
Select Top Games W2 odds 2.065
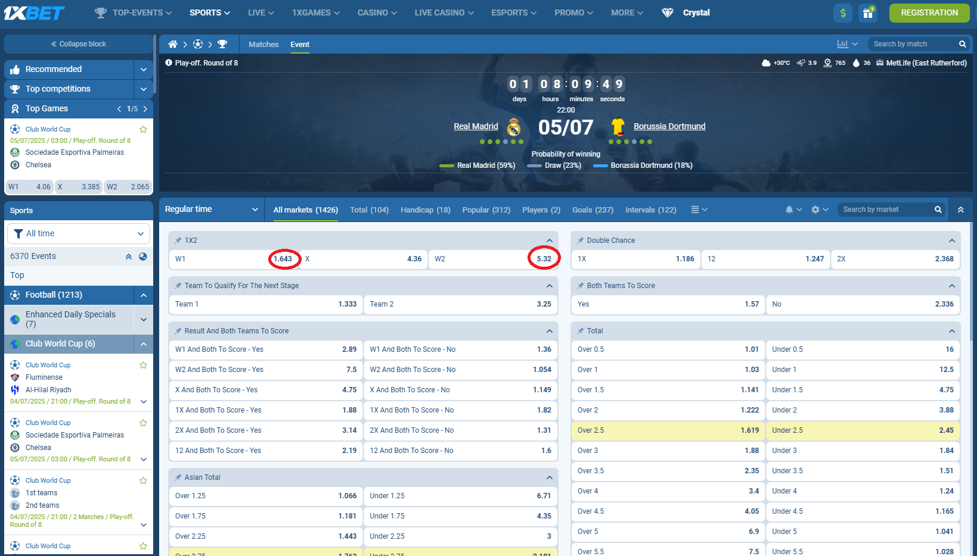[x=128, y=187]
